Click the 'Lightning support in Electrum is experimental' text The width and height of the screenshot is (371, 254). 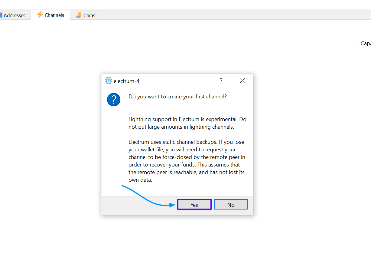click(x=187, y=123)
